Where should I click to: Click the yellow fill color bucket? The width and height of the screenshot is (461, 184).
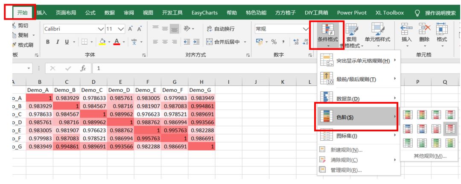pos(102,42)
